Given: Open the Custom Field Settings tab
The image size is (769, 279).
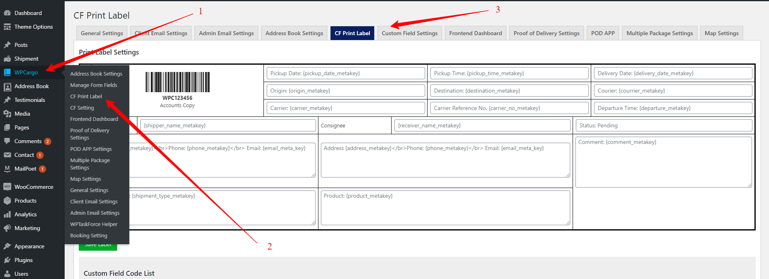Looking at the screenshot, I should 410,33.
